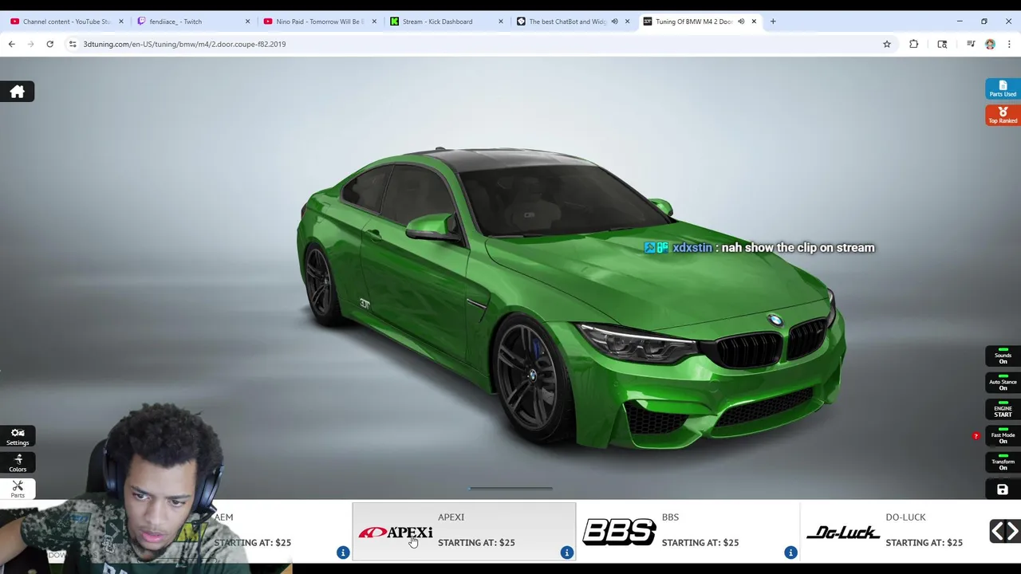Go to the 3DTuning home icon
The width and height of the screenshot is (1021, 574).
click(17, 92)
